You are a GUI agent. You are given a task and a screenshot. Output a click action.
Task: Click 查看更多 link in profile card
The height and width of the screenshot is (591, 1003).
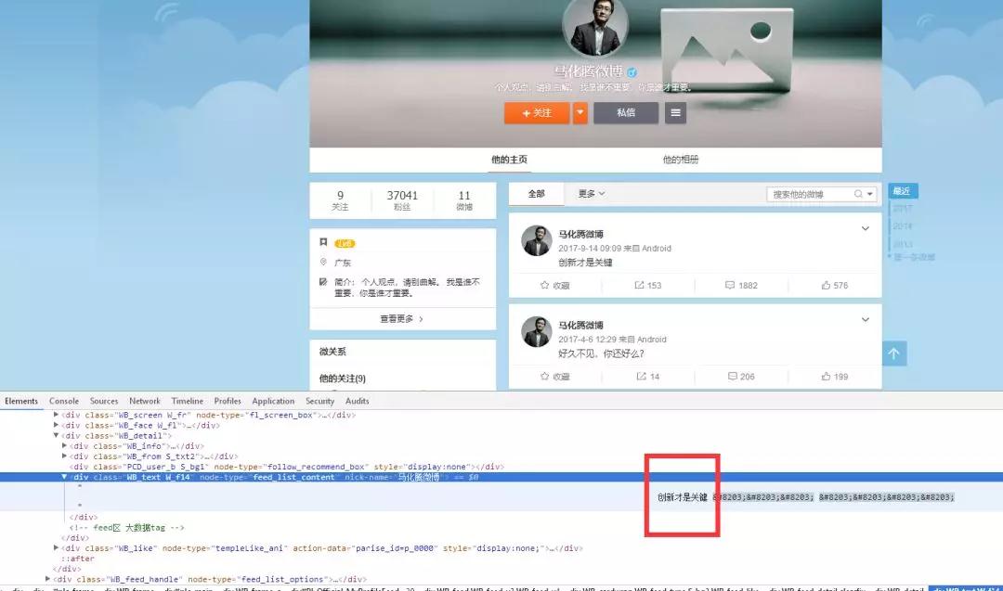click(x=401, y=319)
